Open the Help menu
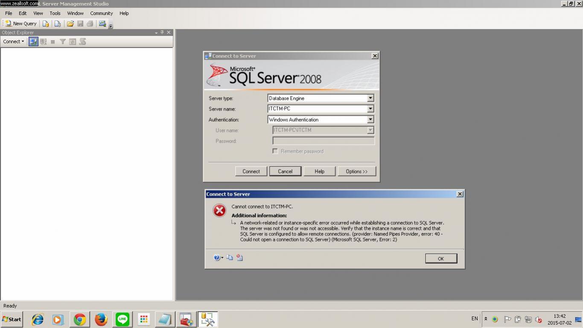The image size is (583, 328). pos(124,13)
